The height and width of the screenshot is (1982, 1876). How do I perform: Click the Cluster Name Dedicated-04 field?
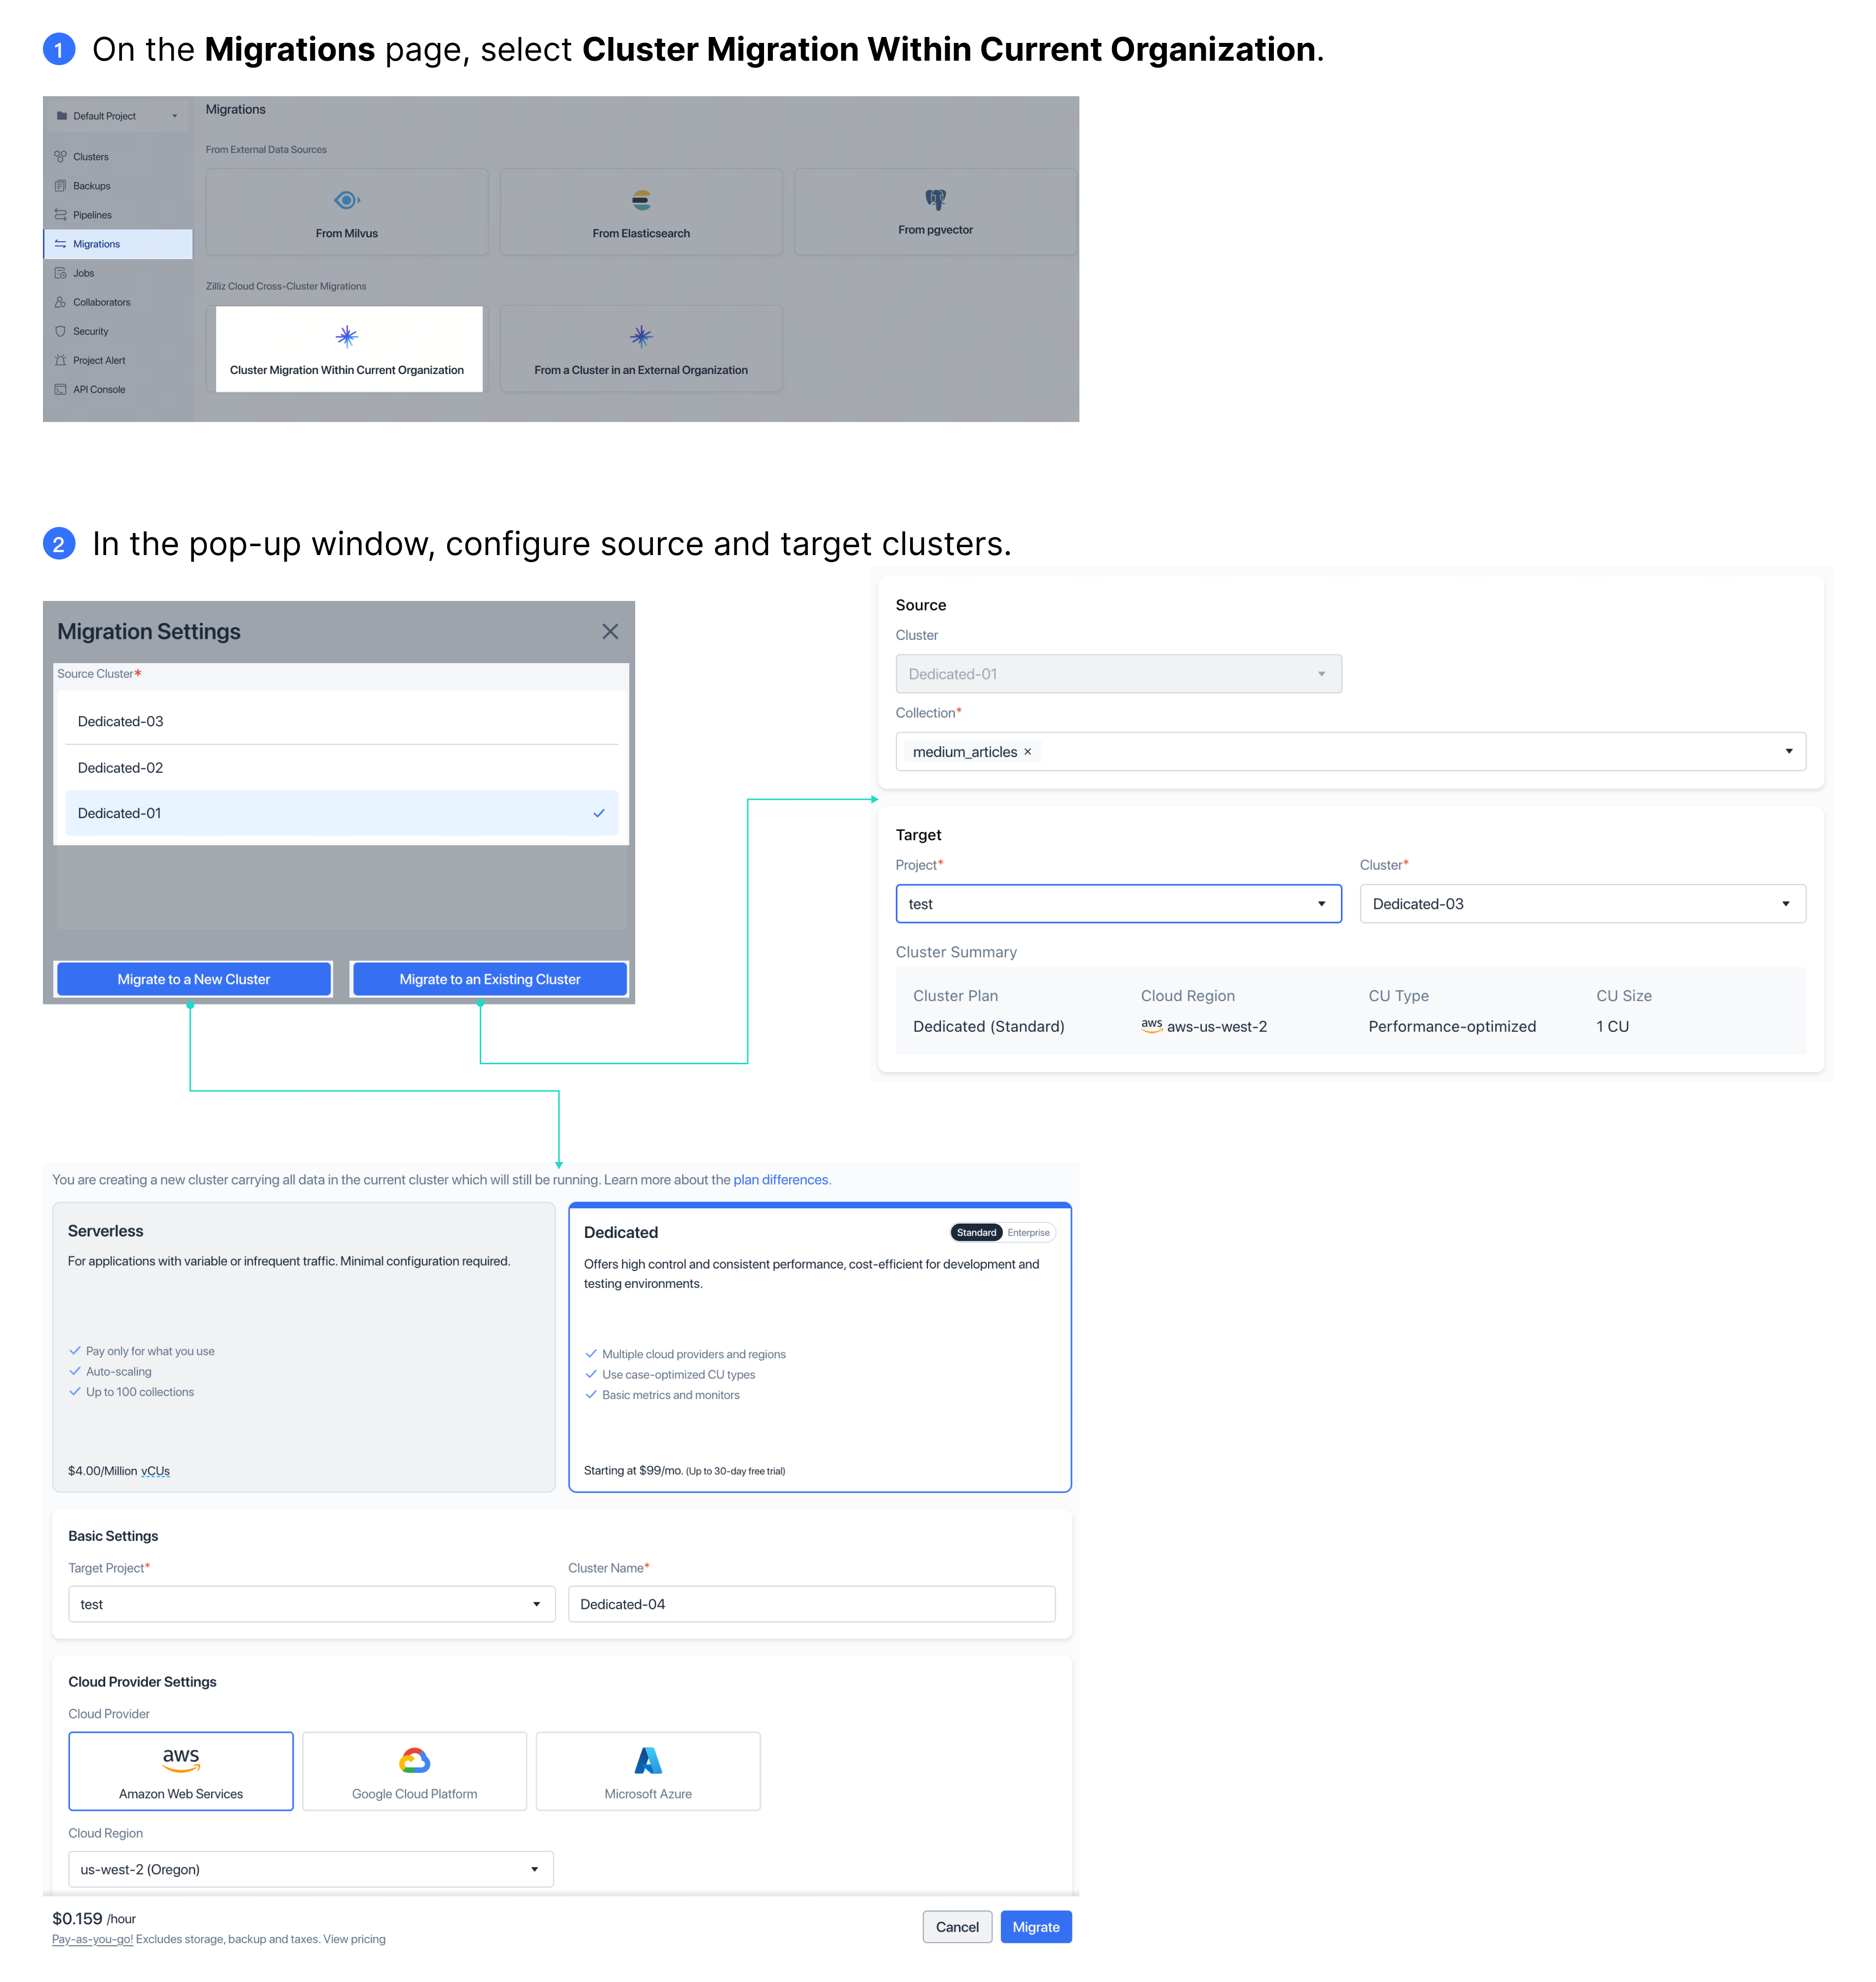point(811,1603)
